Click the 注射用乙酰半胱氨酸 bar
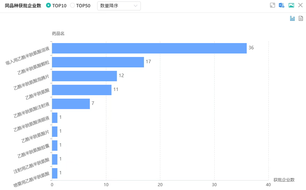Image resolution: width=306 pixels, height=190 pixels. (55, 159)
